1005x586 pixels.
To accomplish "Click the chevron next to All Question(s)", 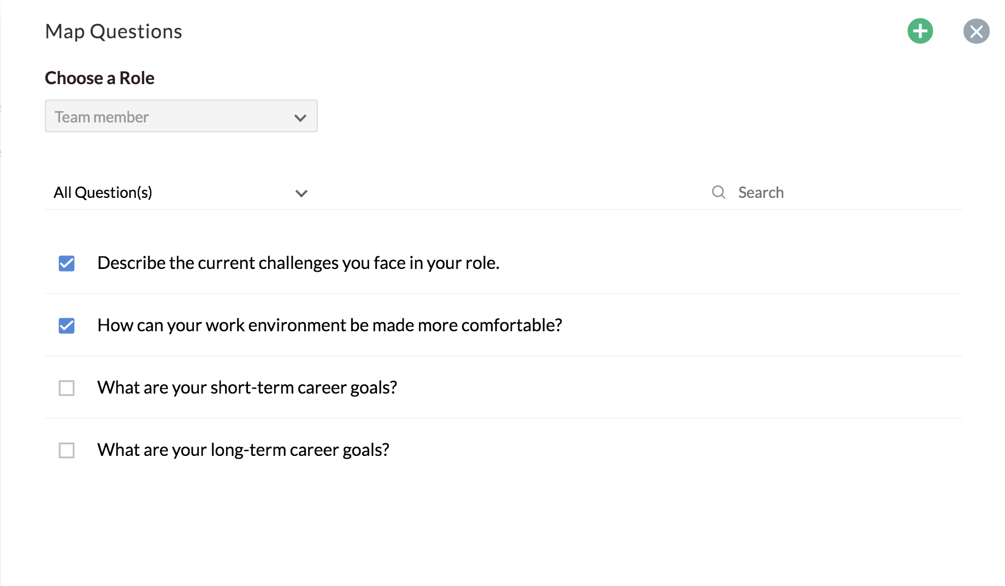I will click(301, 193).
